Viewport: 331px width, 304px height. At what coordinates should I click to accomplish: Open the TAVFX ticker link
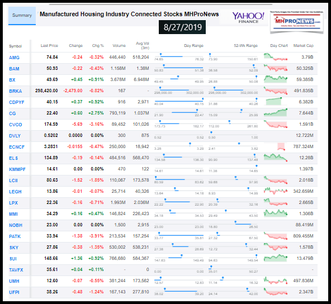tap(16, 270)
